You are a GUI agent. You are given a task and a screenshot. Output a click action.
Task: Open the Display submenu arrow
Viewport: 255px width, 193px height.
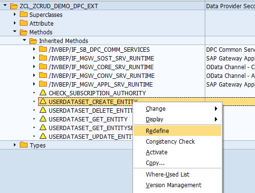click(x=216, y=119)
